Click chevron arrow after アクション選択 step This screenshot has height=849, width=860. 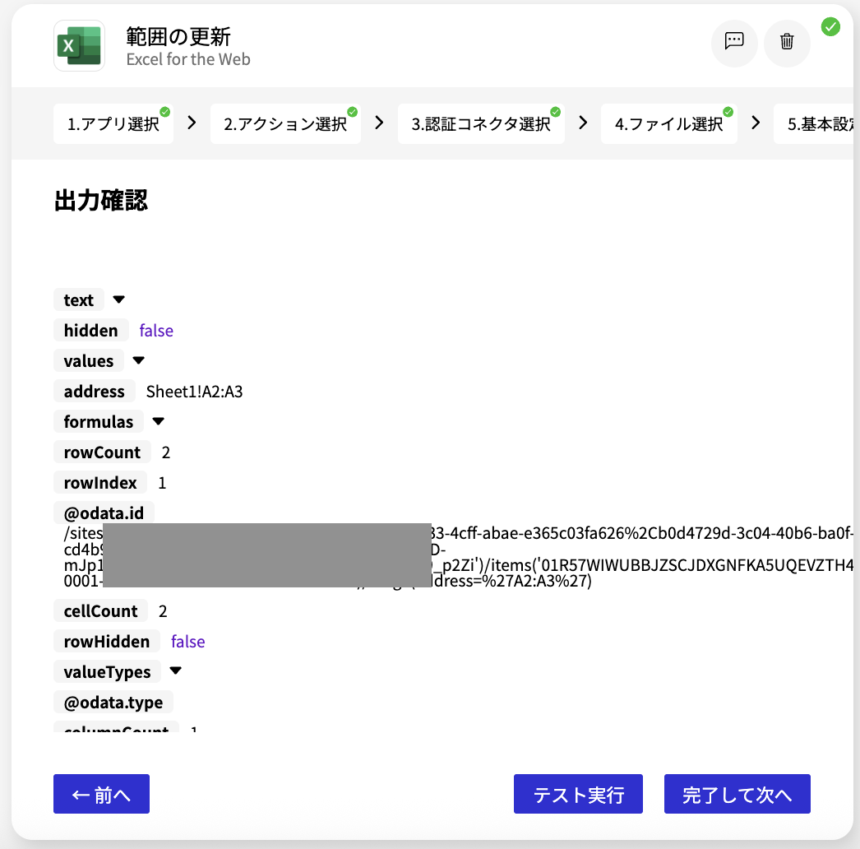[x=379, y=123]
